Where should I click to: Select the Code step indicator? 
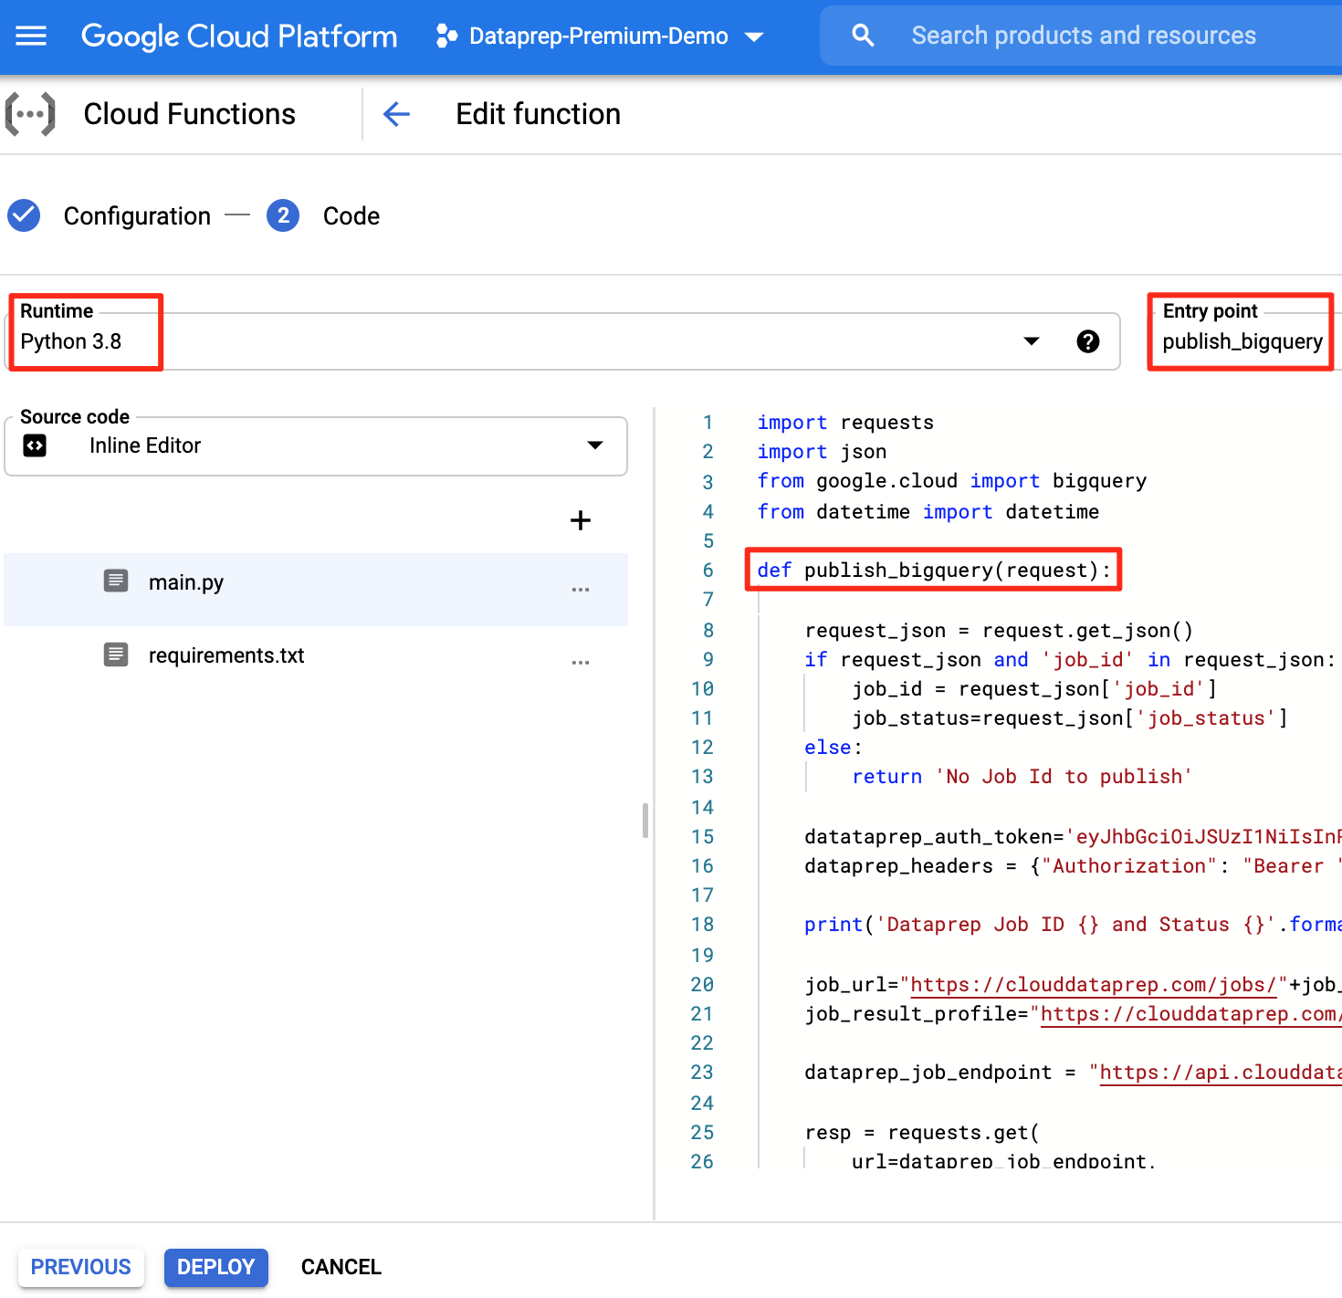click(x=283, y=215)
